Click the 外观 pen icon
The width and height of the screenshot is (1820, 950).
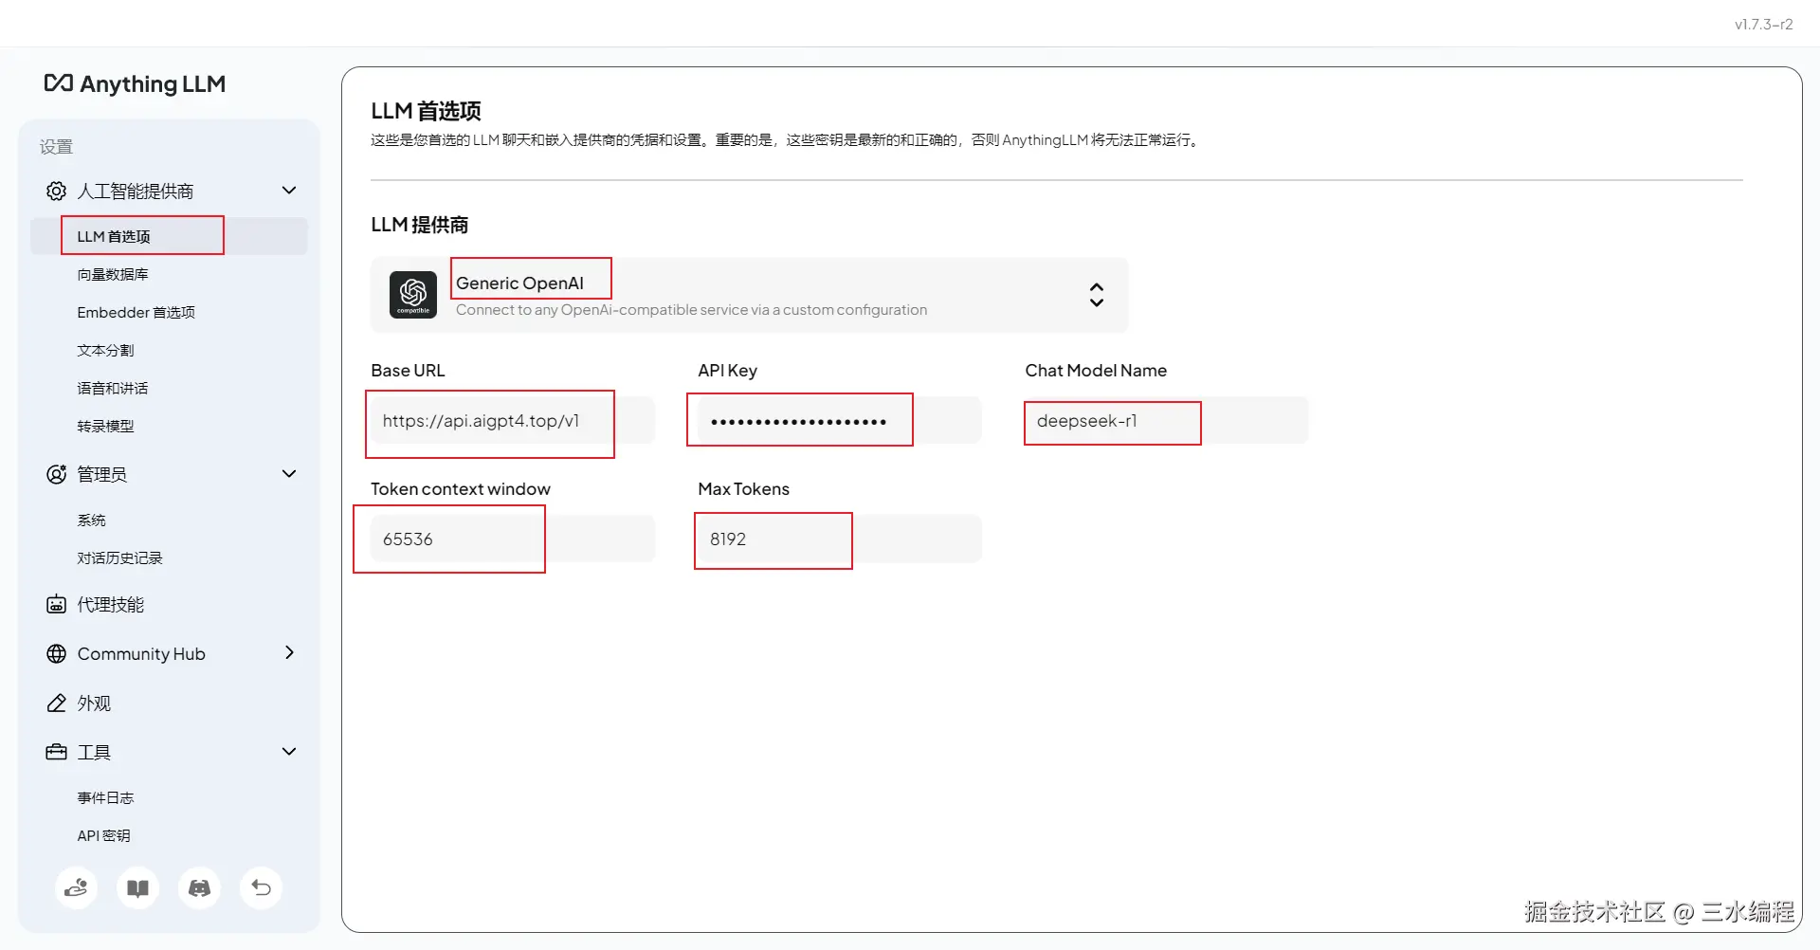57,703
